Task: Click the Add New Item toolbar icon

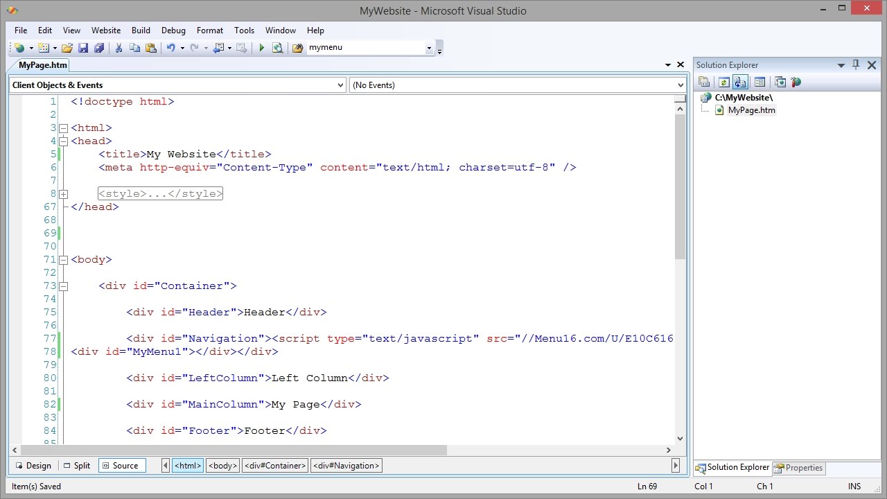Action: [x=44, y=48]
